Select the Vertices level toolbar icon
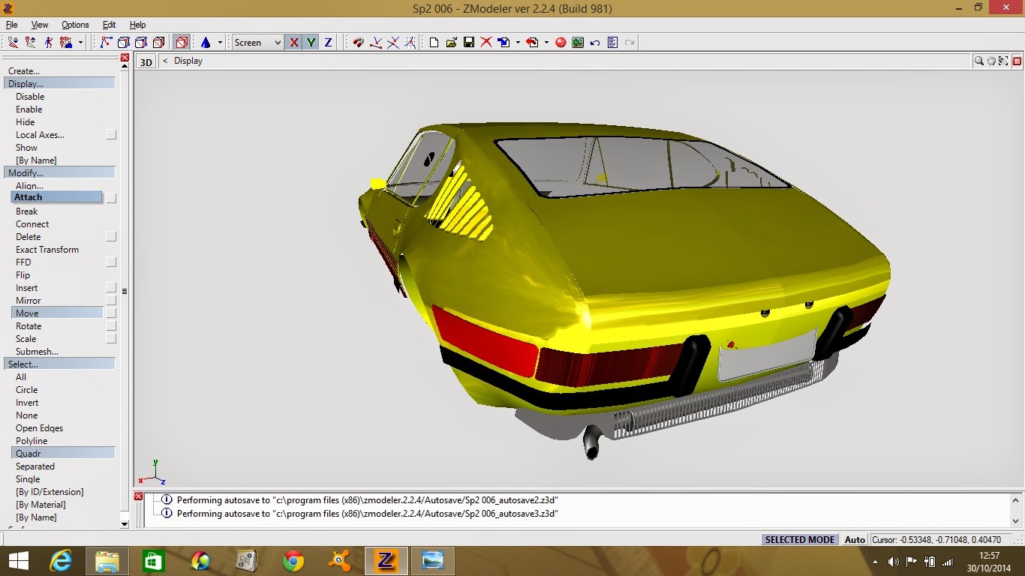 click(107, 43)
